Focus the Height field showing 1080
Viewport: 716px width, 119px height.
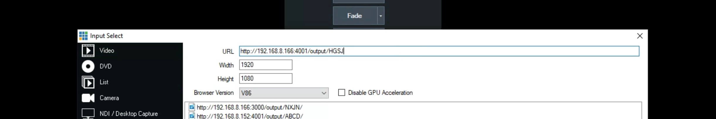(266, 79)
